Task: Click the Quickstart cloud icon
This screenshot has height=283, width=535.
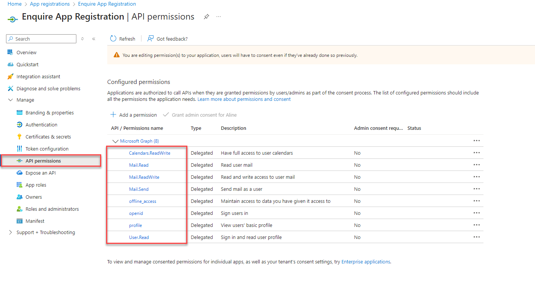Action: click(10, 64)
